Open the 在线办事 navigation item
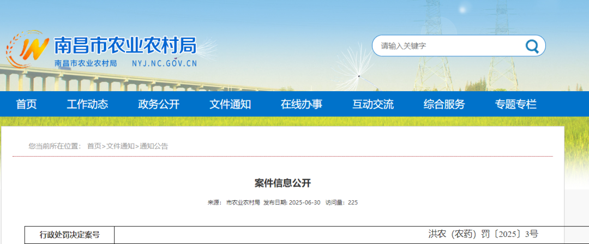Screen dimensions: 589x244 (301, 104)
